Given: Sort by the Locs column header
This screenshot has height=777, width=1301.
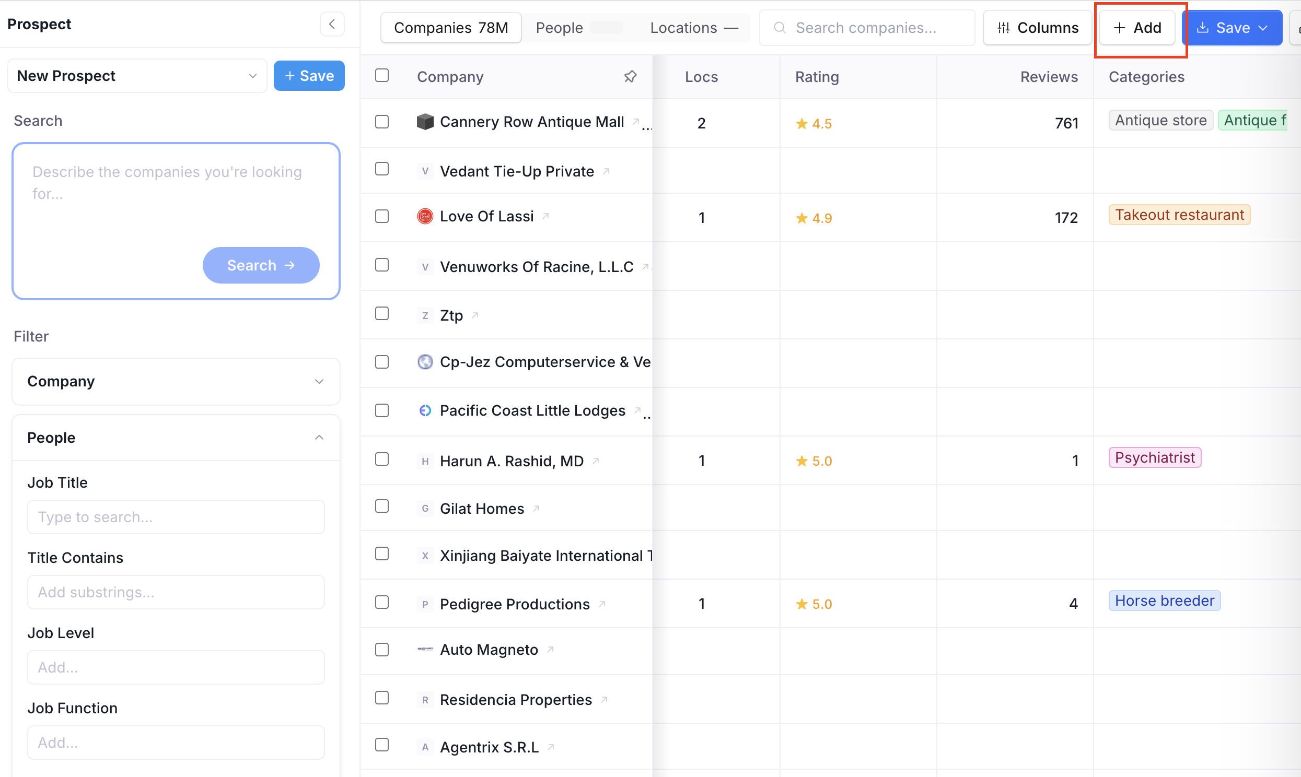Looking at the screenshot, I should [701, 76].
